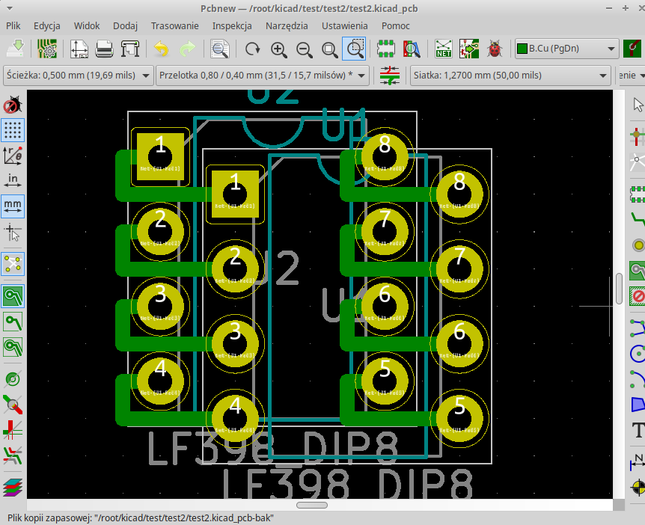Load netlist with NET icon
This screenshot has width=645, height=525.
click(444, 49)
